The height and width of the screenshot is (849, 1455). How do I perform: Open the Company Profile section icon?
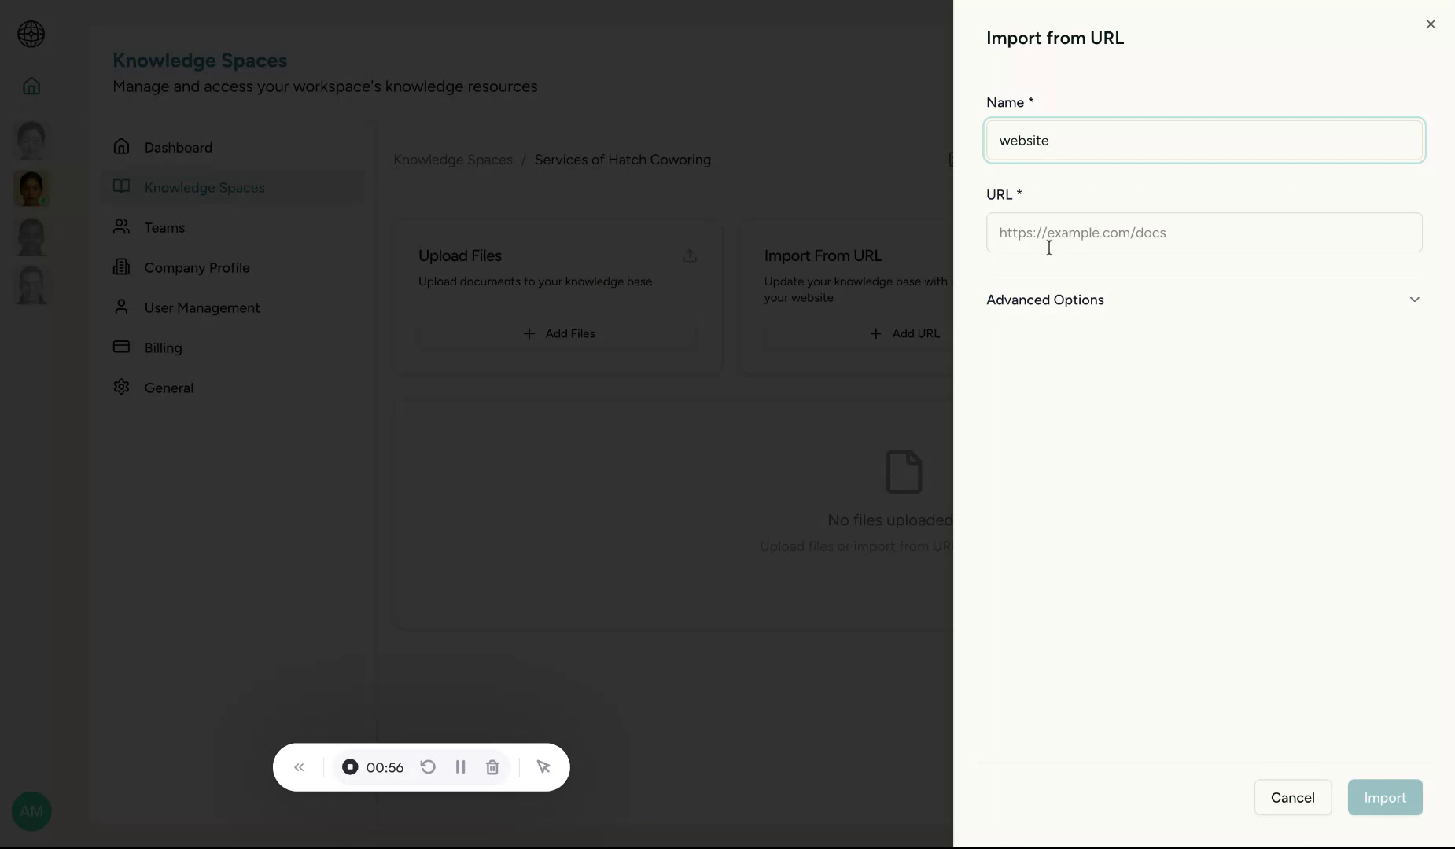pyautogui.click(x=122, y=267)
